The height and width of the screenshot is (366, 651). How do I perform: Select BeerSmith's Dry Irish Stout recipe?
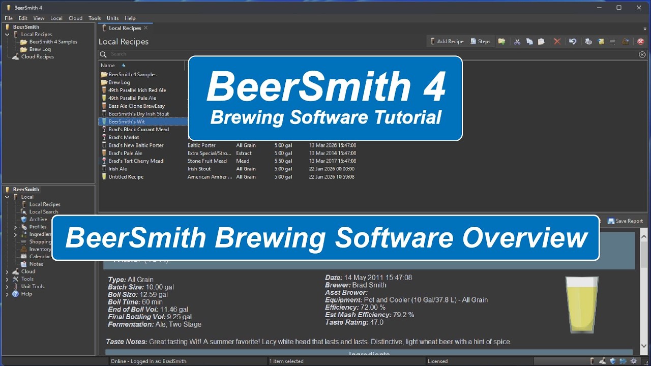[x=138, y=114]
